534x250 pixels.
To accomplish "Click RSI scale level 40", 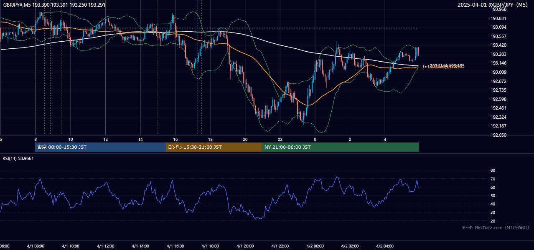I will pyautogui.click(x=493, y=204).
